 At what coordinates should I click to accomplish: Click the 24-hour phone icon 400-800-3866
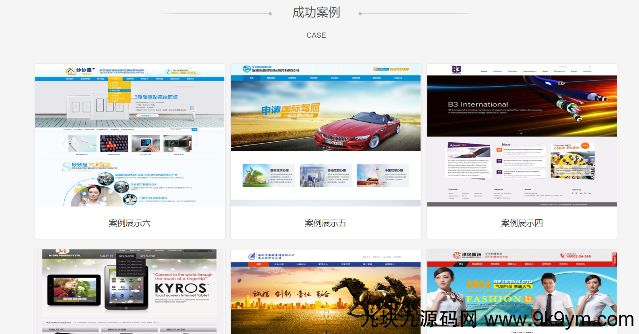169,72
